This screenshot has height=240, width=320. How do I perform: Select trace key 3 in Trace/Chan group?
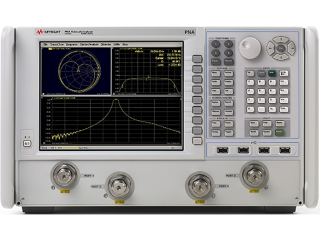(x=216, y=53)
